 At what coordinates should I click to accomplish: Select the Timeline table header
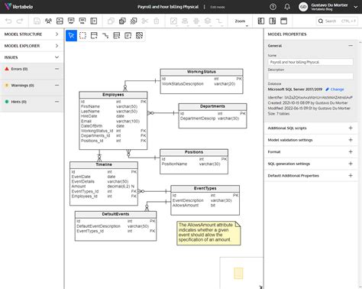tap(104, 164)
